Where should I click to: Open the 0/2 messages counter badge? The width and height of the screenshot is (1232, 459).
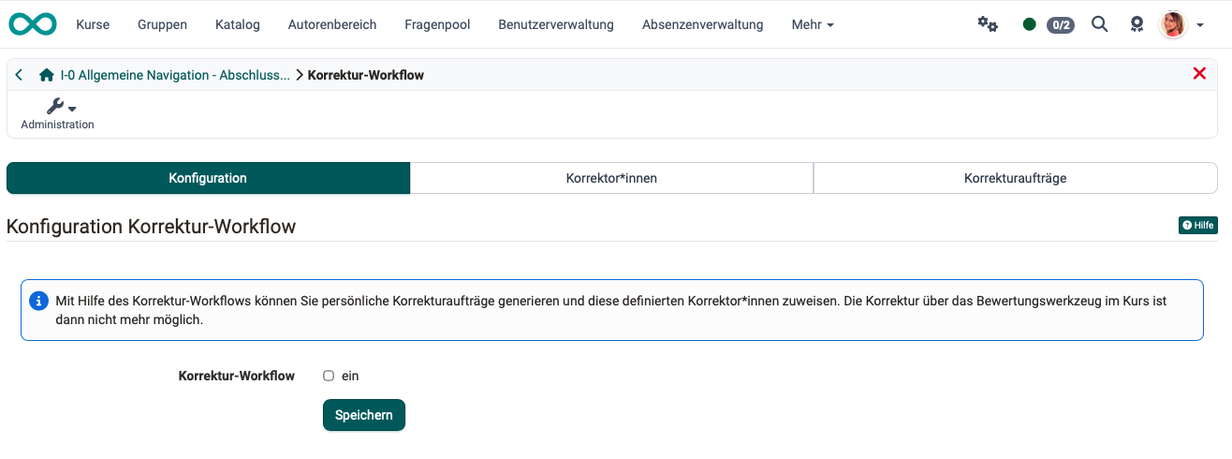click(1060, 24)
